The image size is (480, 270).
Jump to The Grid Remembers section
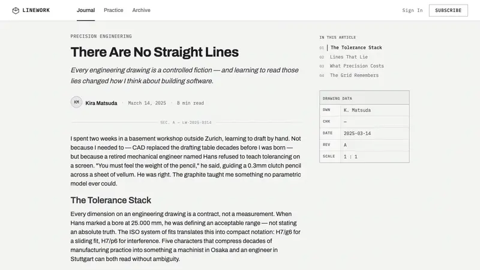[354, 76]
